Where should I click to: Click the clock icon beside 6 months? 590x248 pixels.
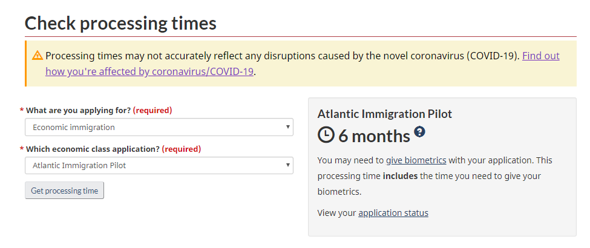[x=326, y=135]
